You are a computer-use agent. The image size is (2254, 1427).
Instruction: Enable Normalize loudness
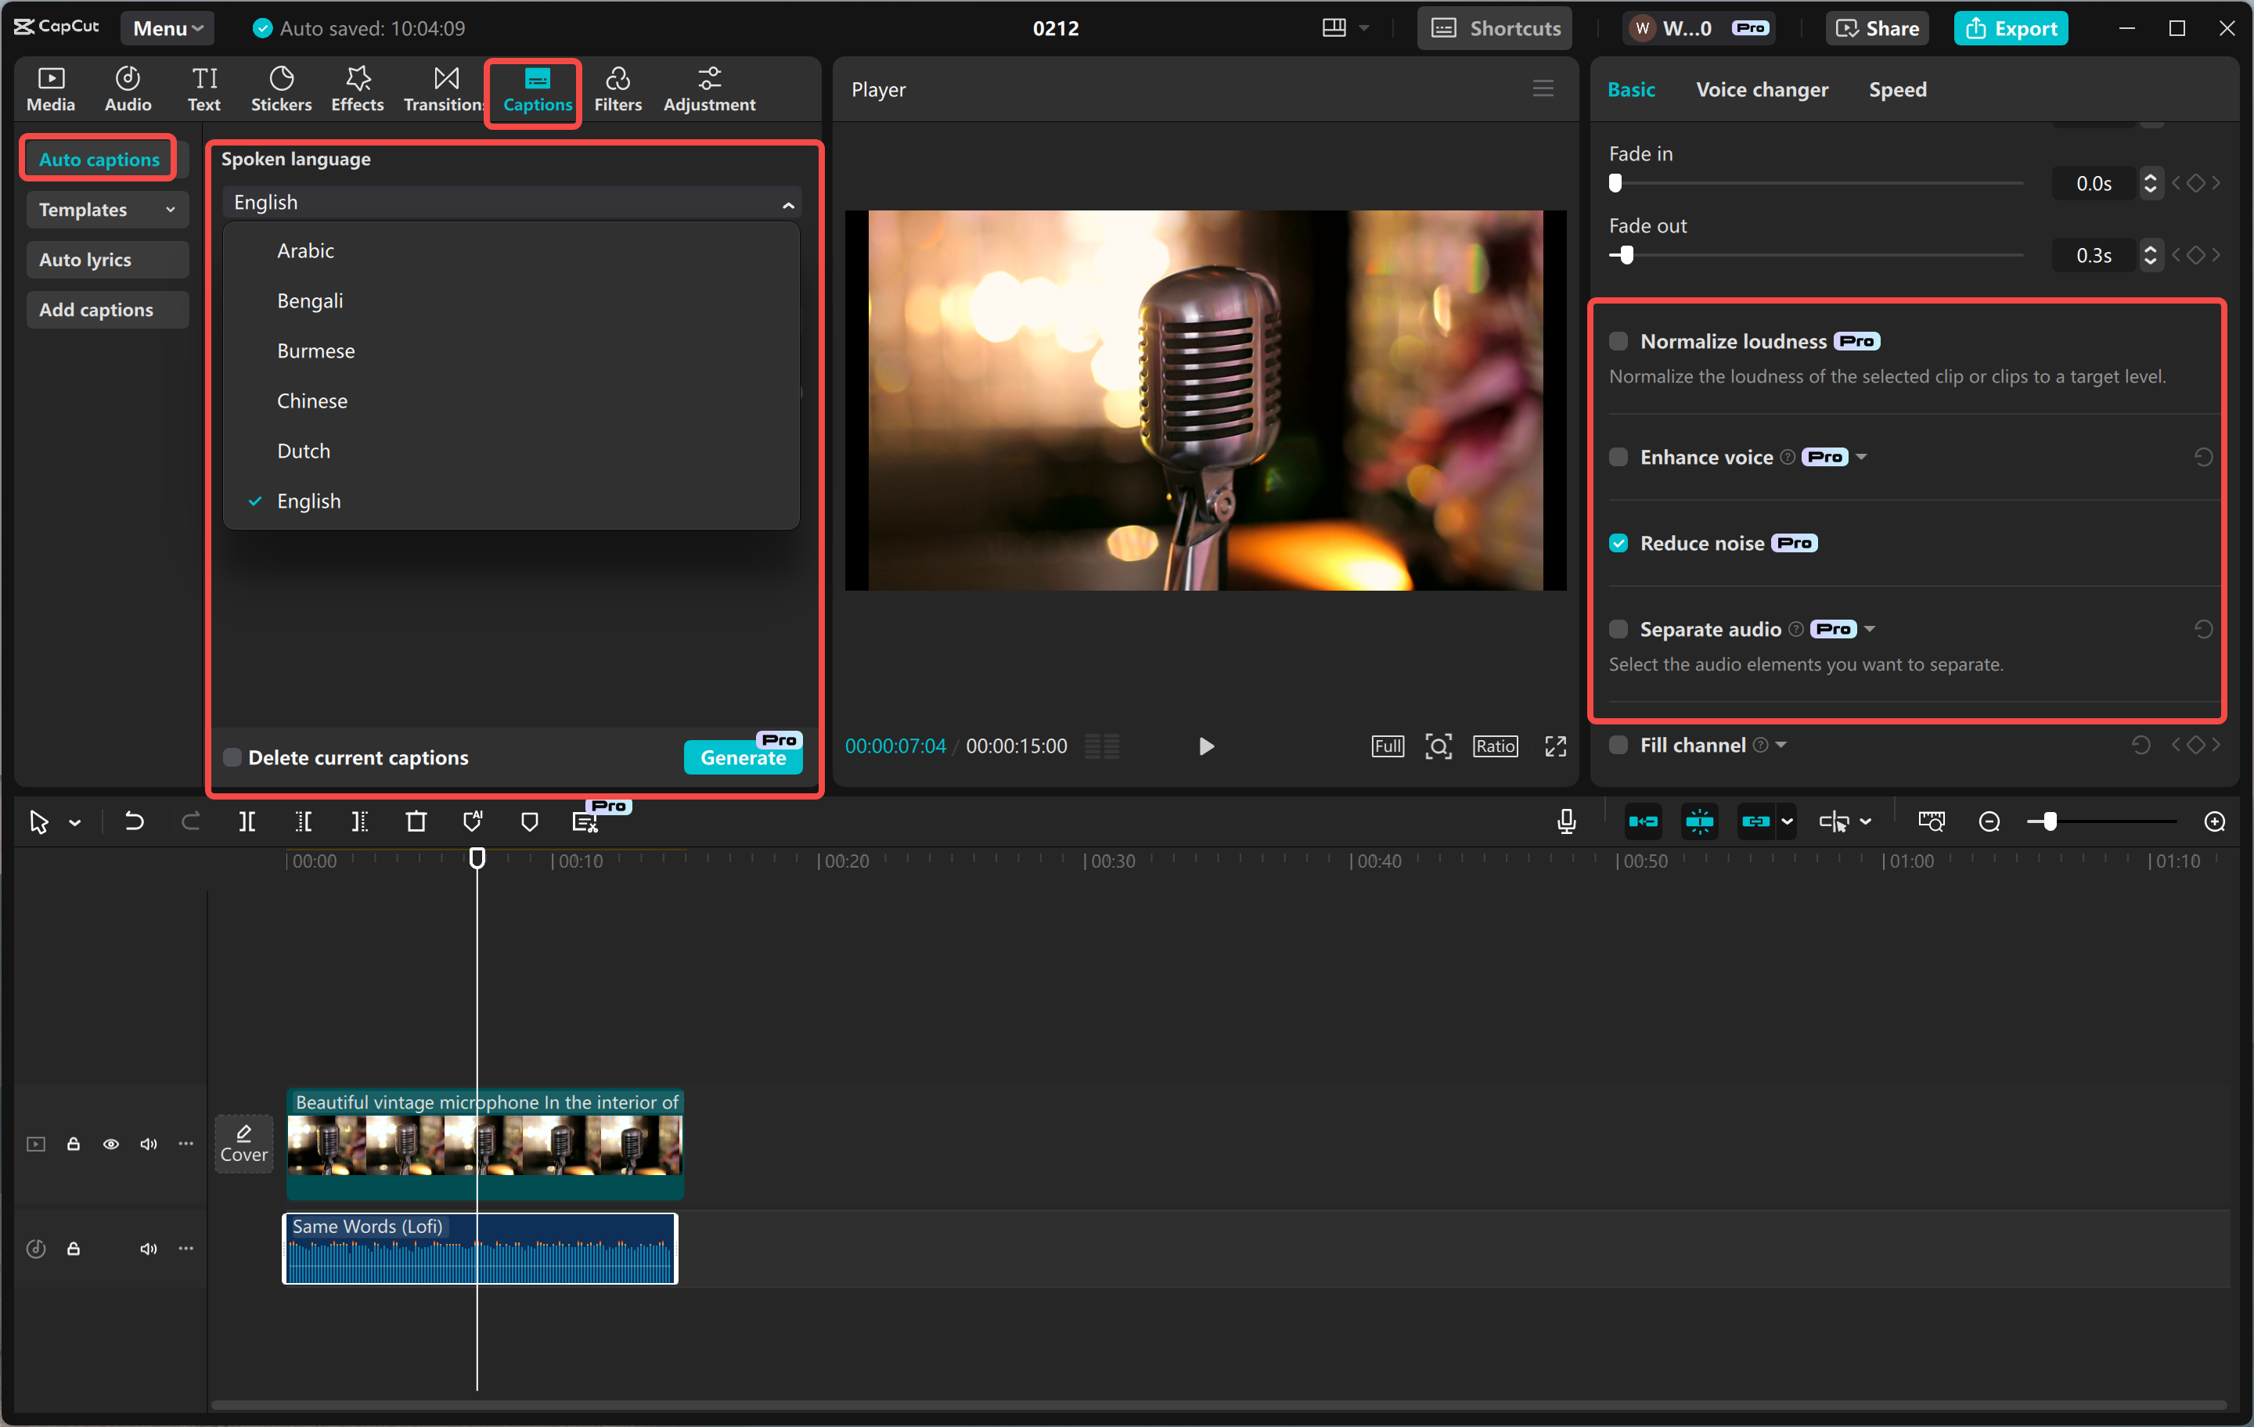[1618, 340]
